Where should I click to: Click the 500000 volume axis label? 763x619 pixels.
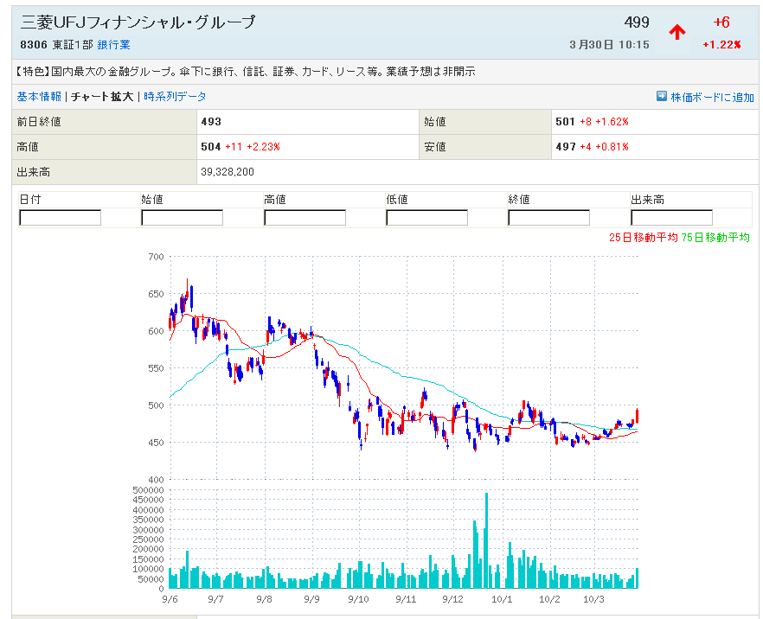149,490
